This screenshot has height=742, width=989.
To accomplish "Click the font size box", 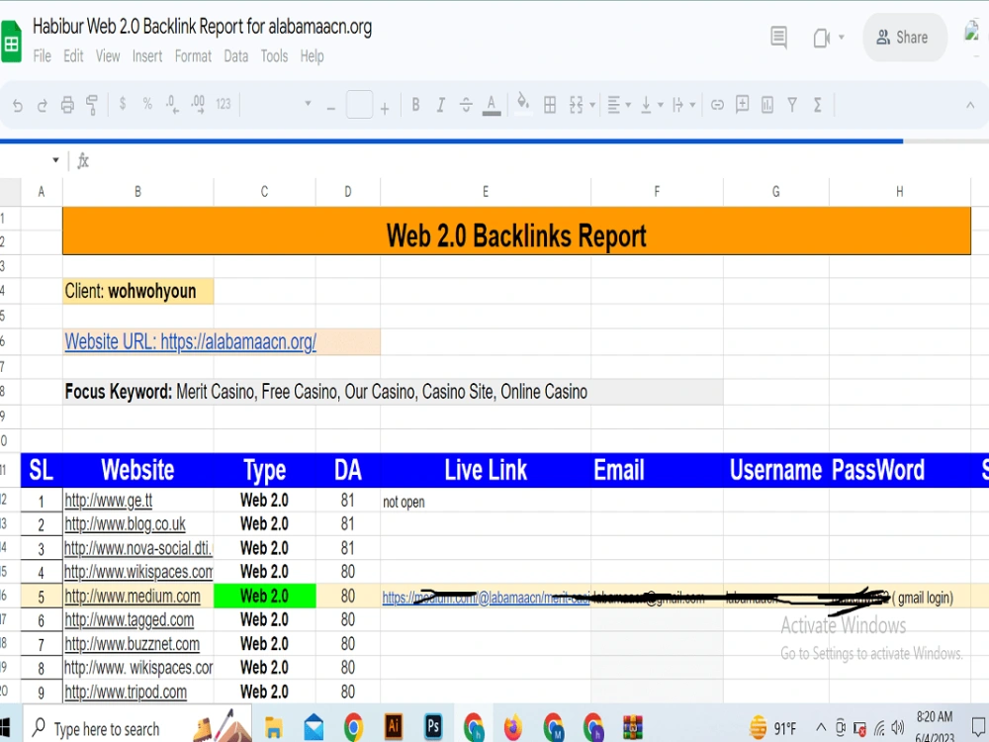I will [x=359, y=105].
